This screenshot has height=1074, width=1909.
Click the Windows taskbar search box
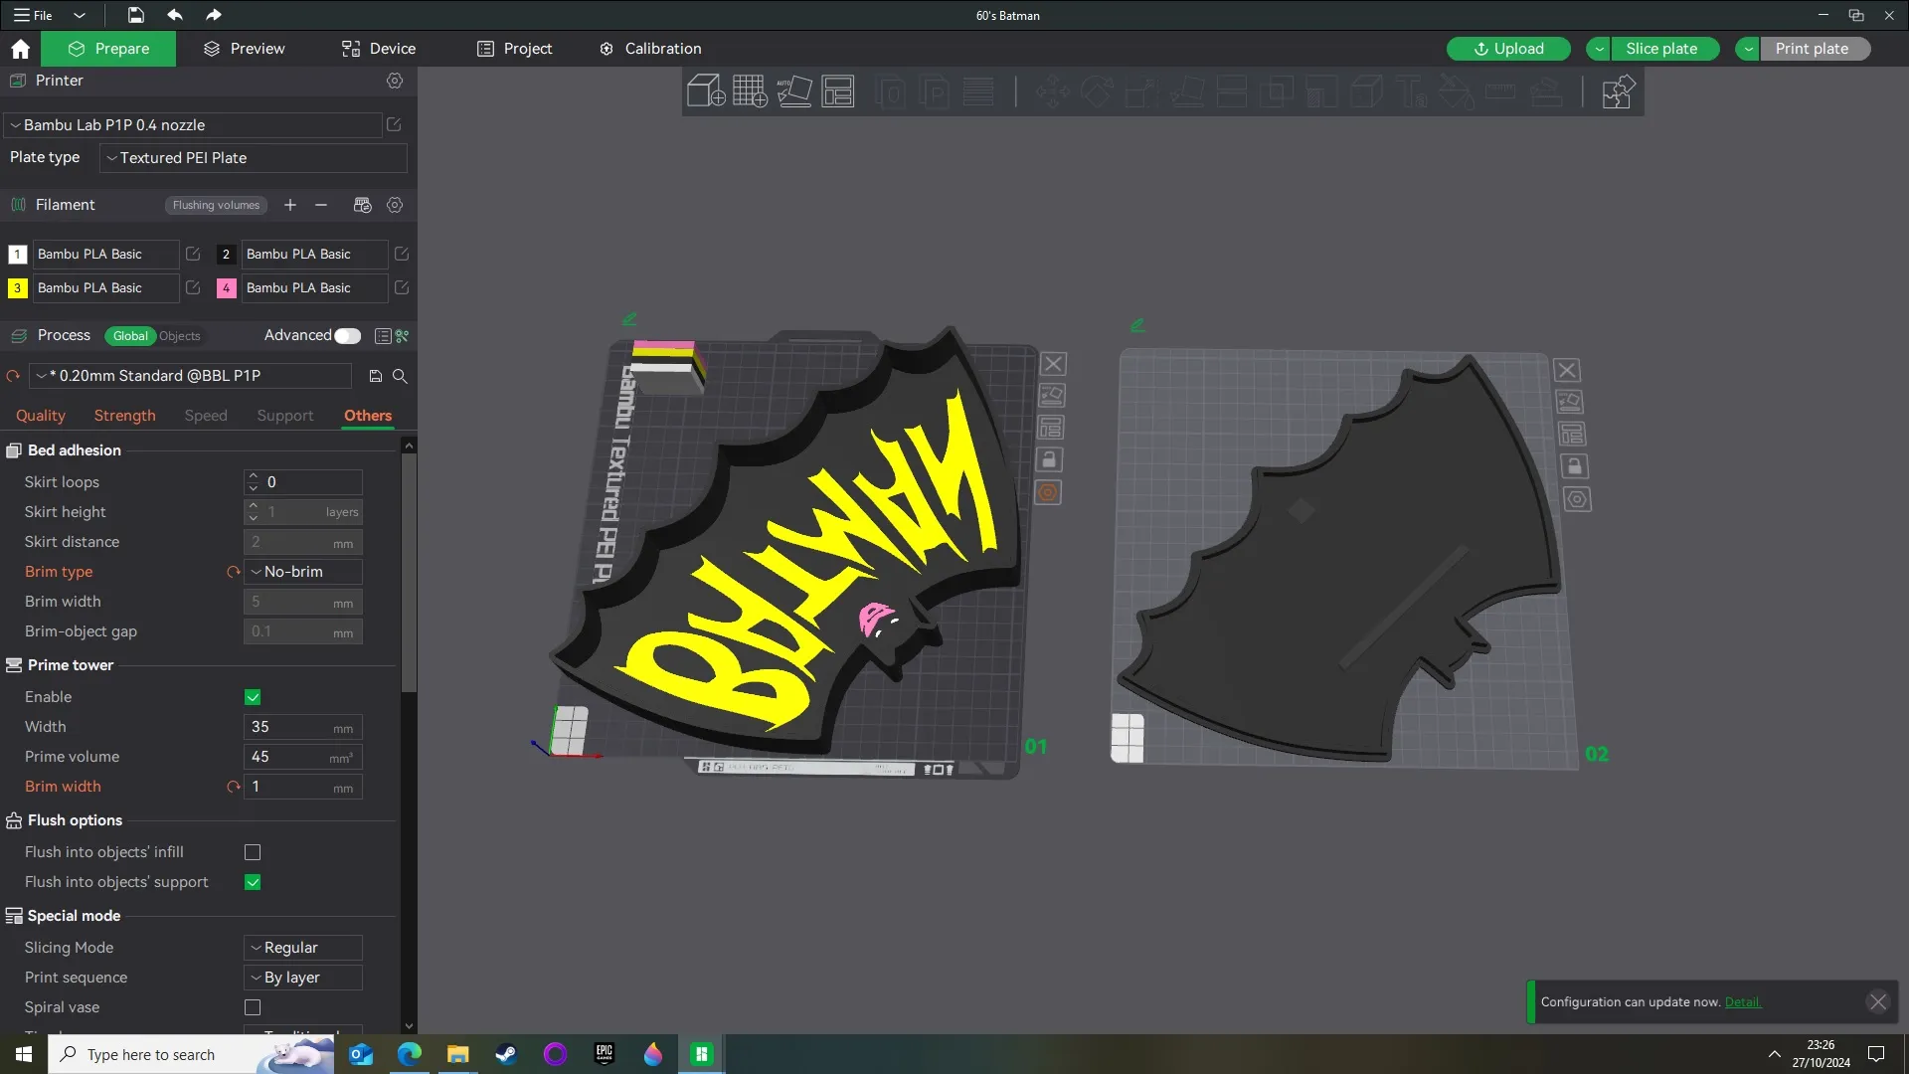click(191, 1054)
